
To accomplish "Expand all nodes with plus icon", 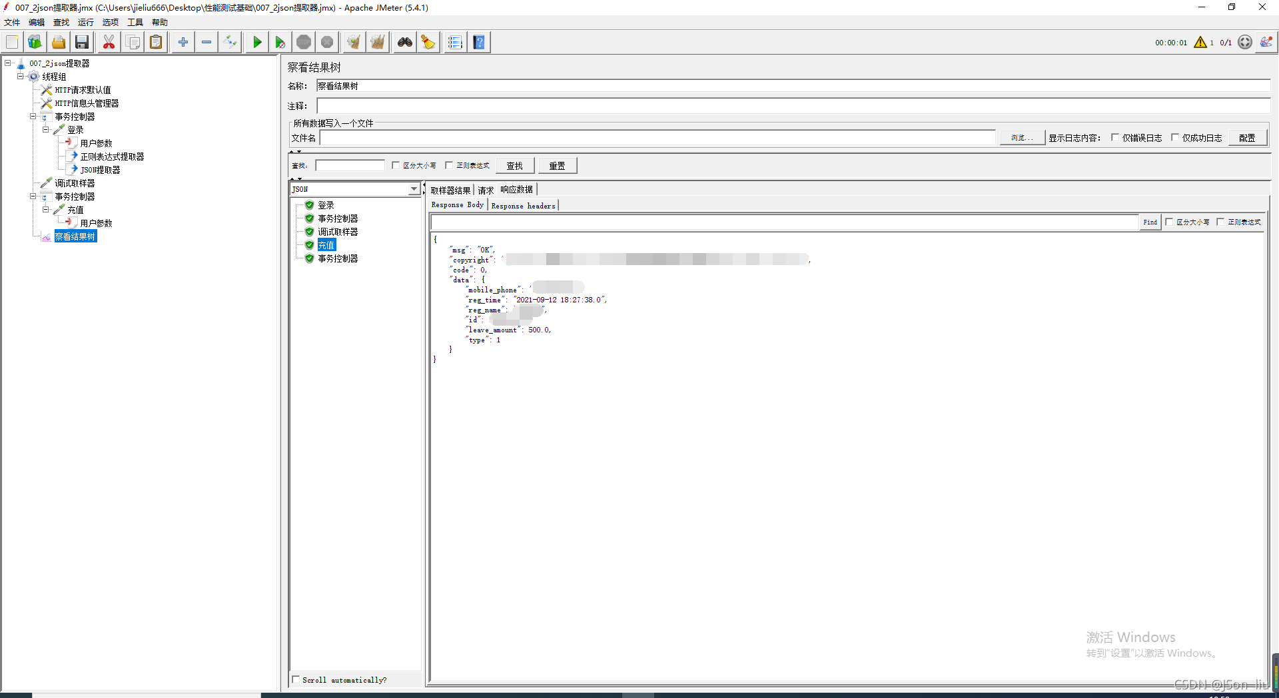I will click(x=183, y=42).
